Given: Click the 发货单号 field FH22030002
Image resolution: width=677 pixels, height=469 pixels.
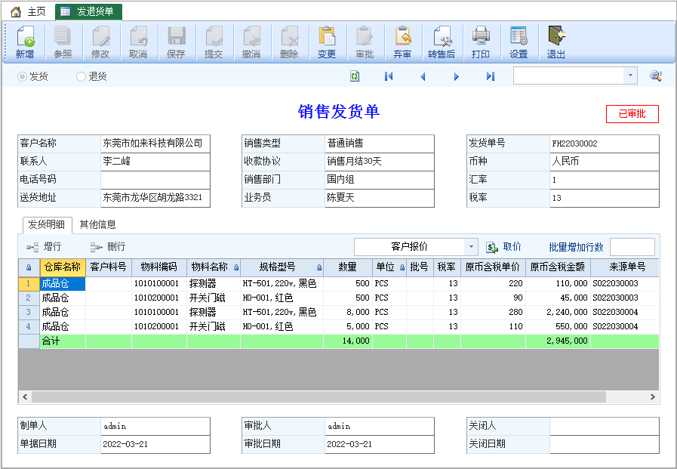Looking at the screenshot, I should coord(604,143).
